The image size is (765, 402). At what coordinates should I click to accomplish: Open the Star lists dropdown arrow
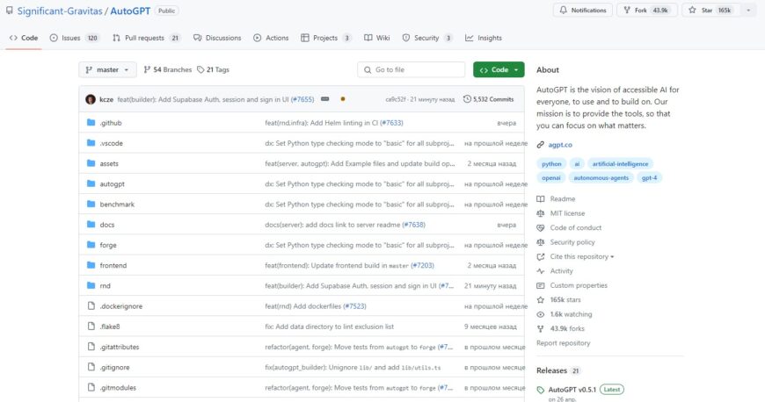(x=748, y=11)
